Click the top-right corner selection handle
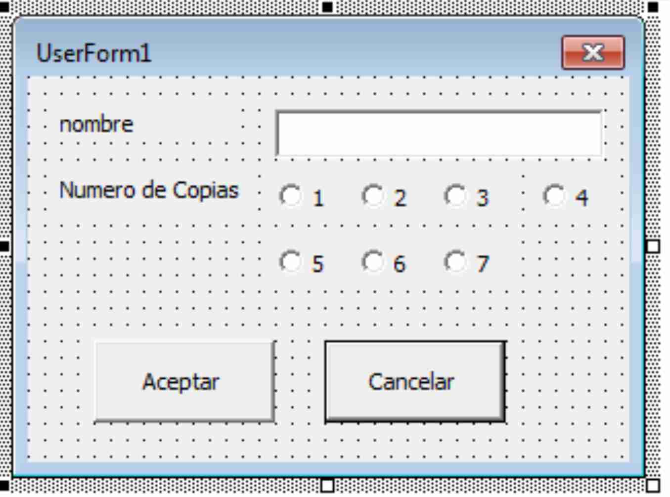The height and width of the screenshot is (497, 670). click(653, 7)
